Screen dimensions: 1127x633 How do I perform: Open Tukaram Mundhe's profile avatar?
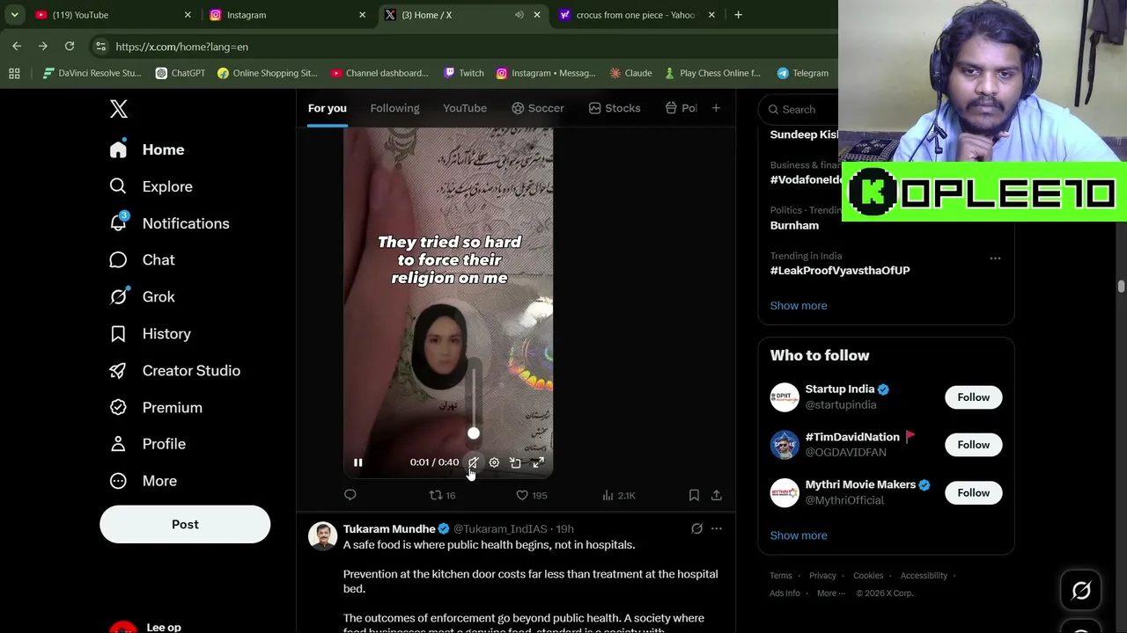[322, 536]
